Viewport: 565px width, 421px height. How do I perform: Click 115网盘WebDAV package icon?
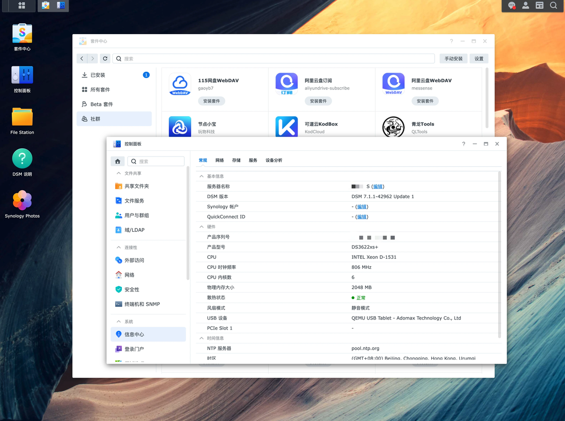pyautogui.click(x=180, y=84)
